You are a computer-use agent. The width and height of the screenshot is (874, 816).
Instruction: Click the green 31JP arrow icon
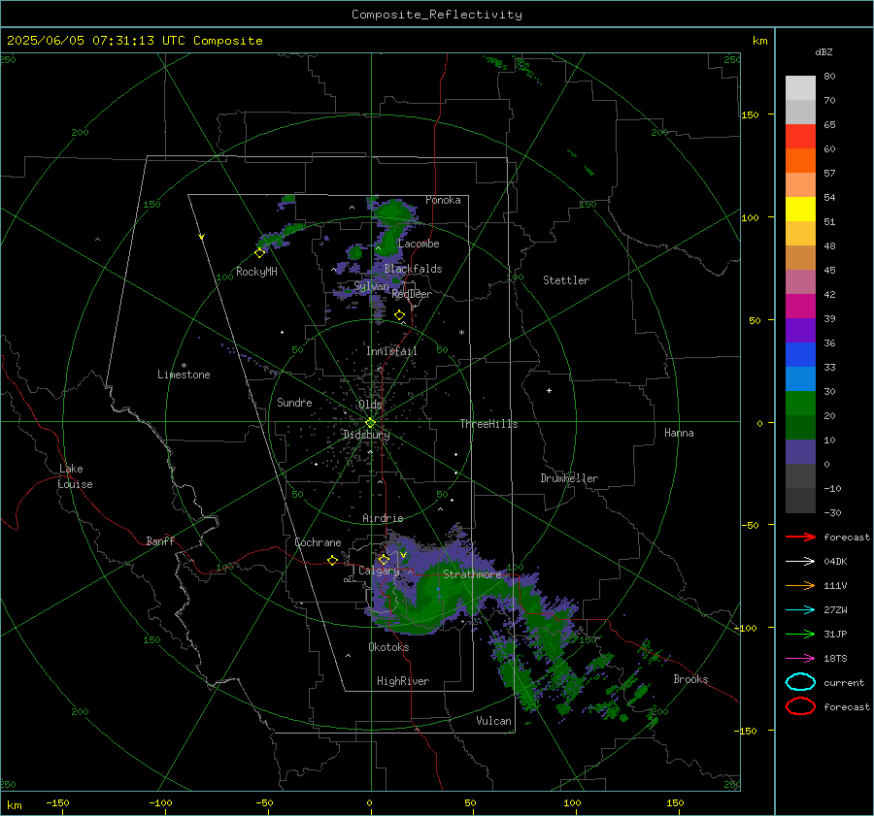click(800, 634)
